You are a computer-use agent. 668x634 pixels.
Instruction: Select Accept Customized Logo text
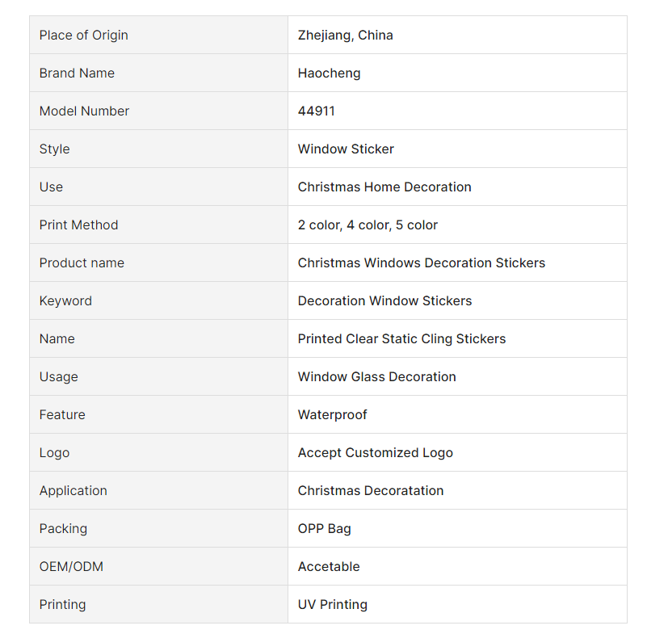click(x=376, y=452)
